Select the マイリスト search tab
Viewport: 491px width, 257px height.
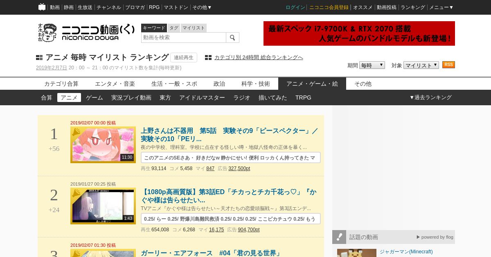(x=194, y=28)
